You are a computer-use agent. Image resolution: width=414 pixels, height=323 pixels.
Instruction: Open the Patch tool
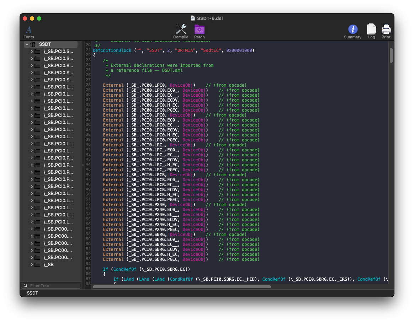tap(199, 30)
